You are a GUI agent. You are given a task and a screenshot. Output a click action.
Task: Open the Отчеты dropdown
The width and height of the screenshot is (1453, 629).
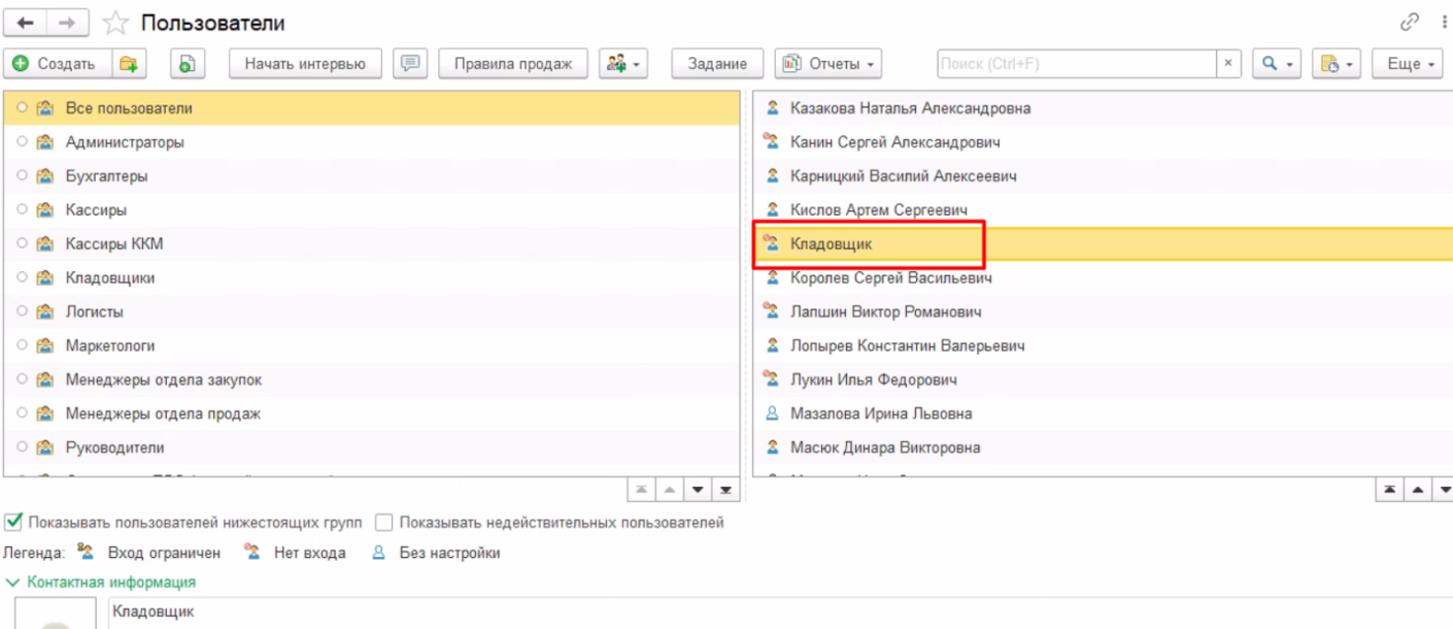coord(828,64)
